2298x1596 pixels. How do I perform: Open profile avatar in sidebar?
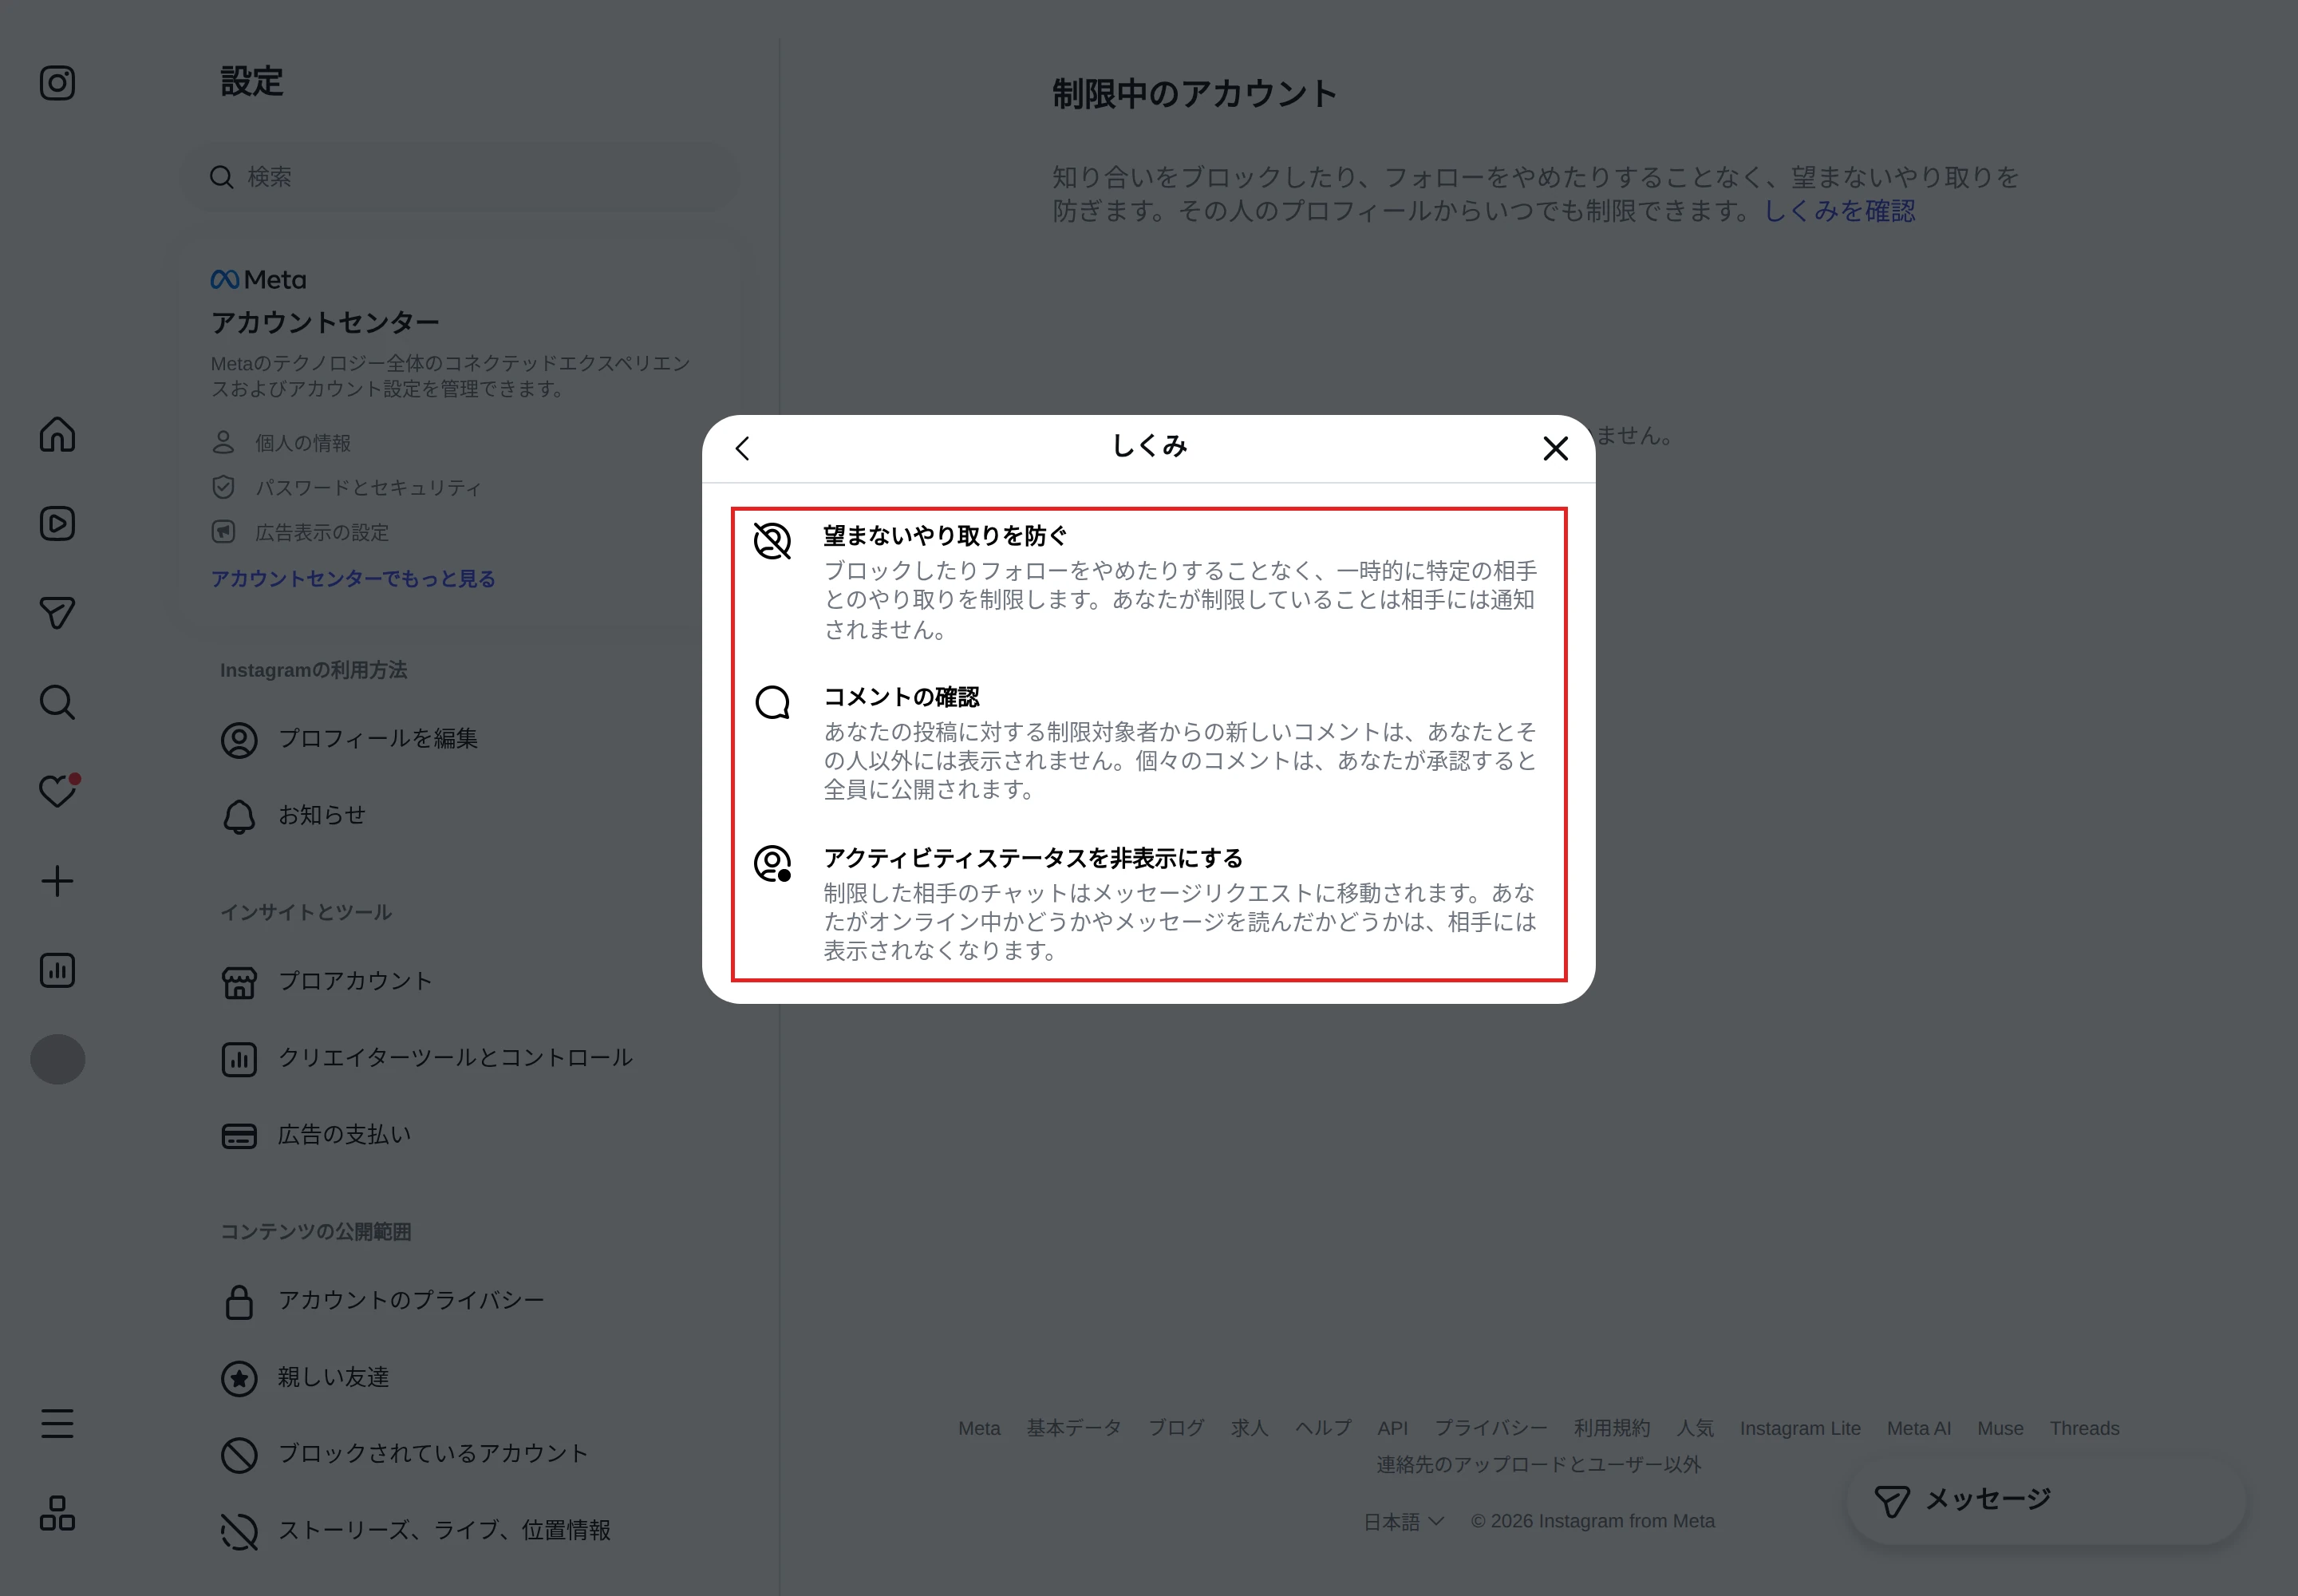tap(57, 1059)
